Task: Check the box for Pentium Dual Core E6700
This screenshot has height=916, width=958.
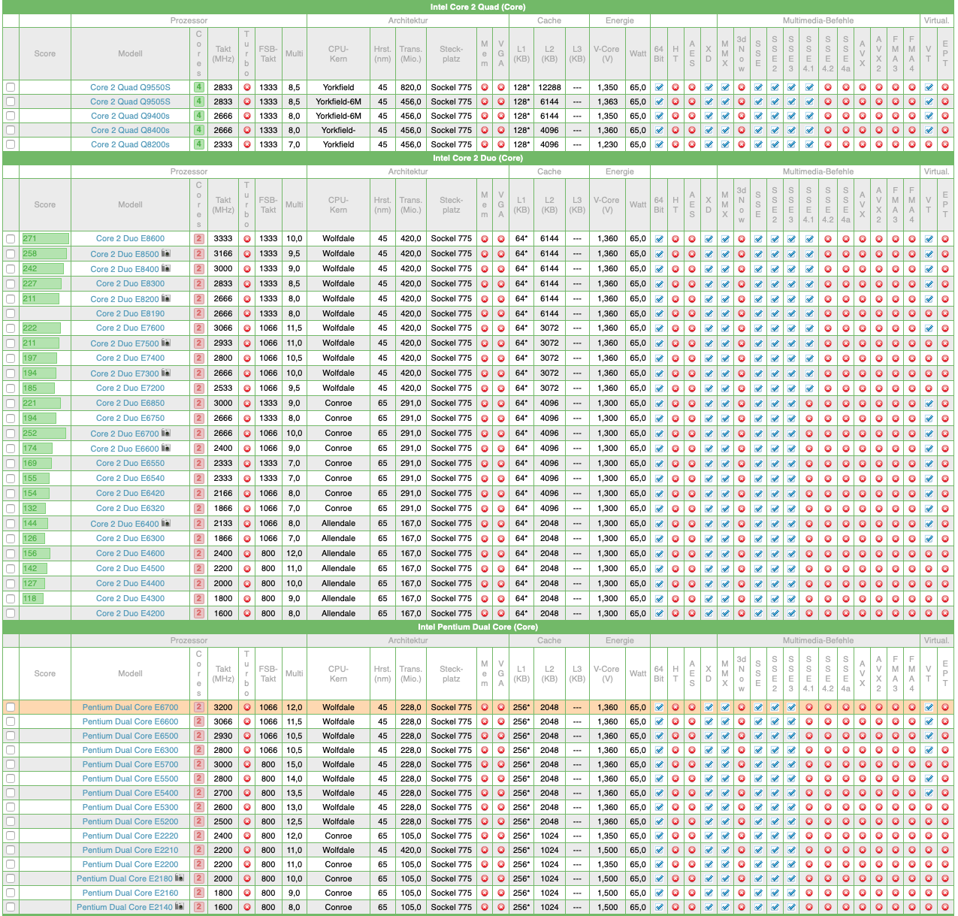Action: 11,707
